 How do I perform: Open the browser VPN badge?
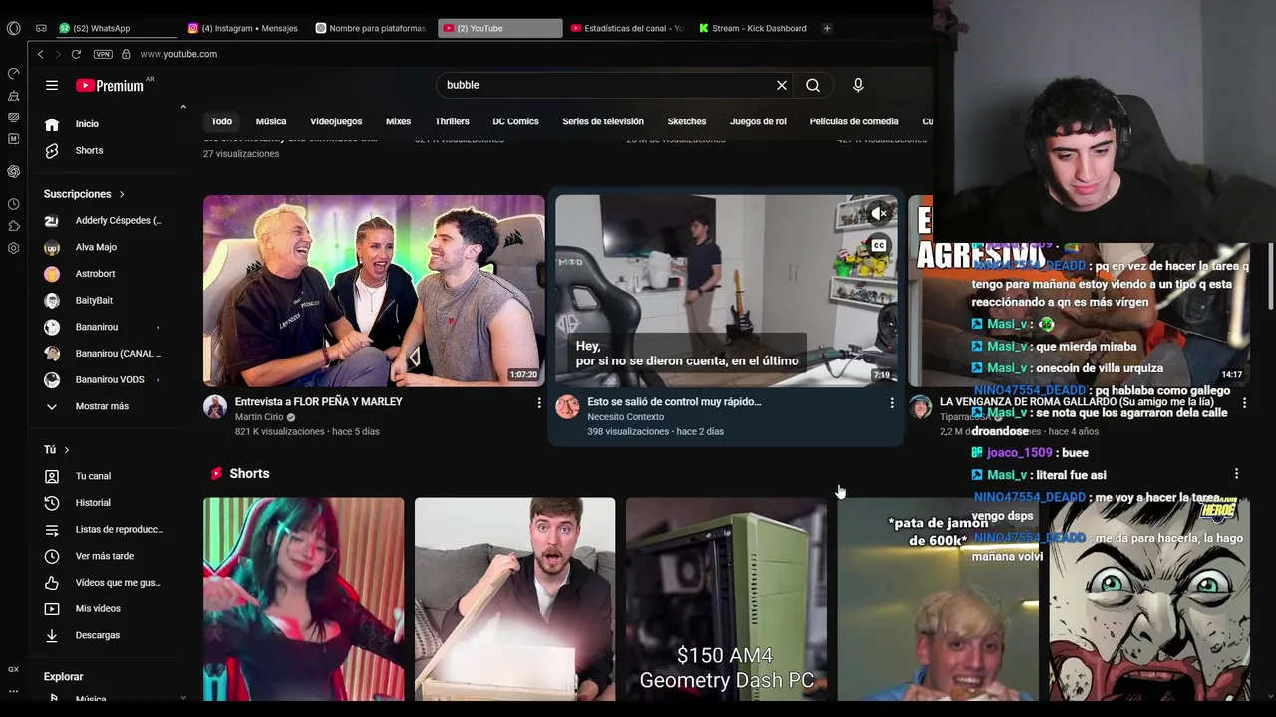point(103,54)
